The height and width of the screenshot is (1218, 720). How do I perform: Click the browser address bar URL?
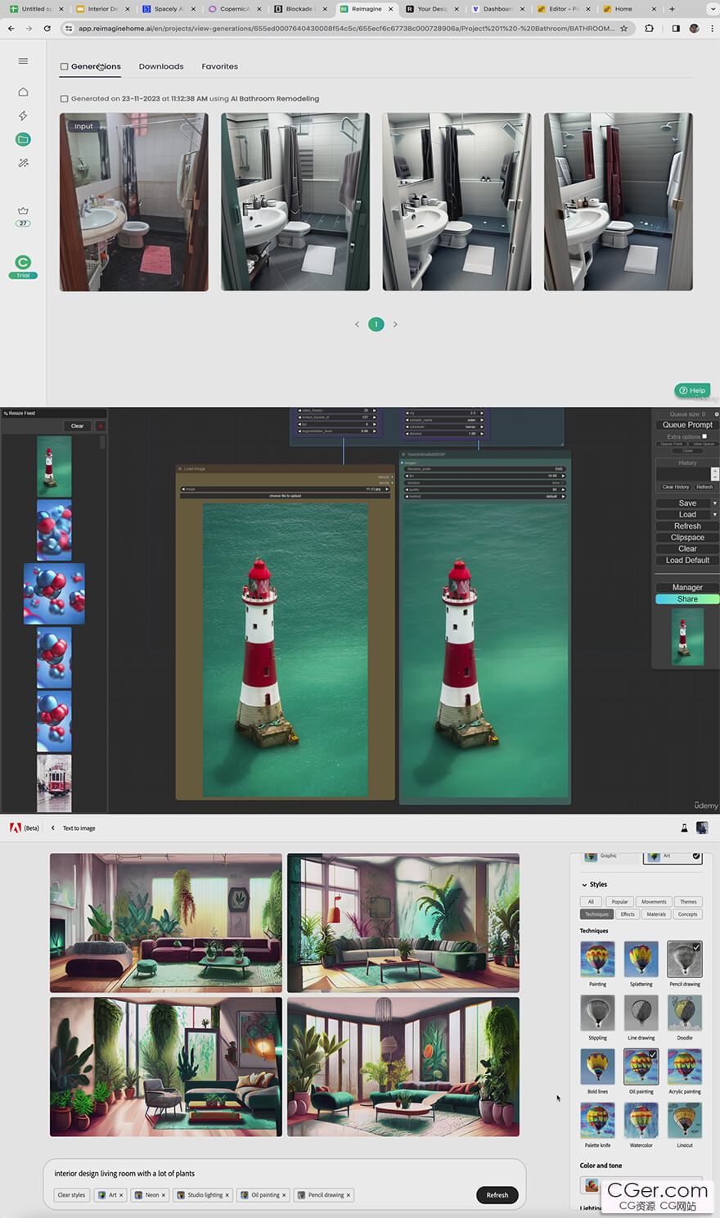(x=346, y=28)
